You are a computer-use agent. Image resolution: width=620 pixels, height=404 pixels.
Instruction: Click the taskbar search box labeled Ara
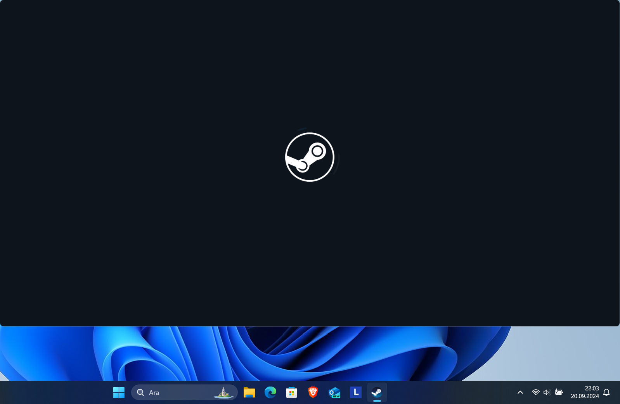[x=184, y=392]
